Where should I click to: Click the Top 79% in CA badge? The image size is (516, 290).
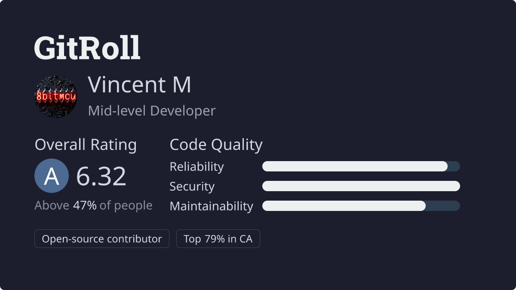pyautogui.click(x=218, y=239)
